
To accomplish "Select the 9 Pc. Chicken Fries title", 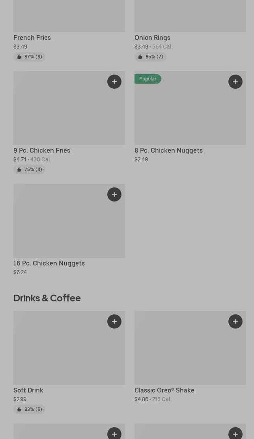I will (42, 150).
